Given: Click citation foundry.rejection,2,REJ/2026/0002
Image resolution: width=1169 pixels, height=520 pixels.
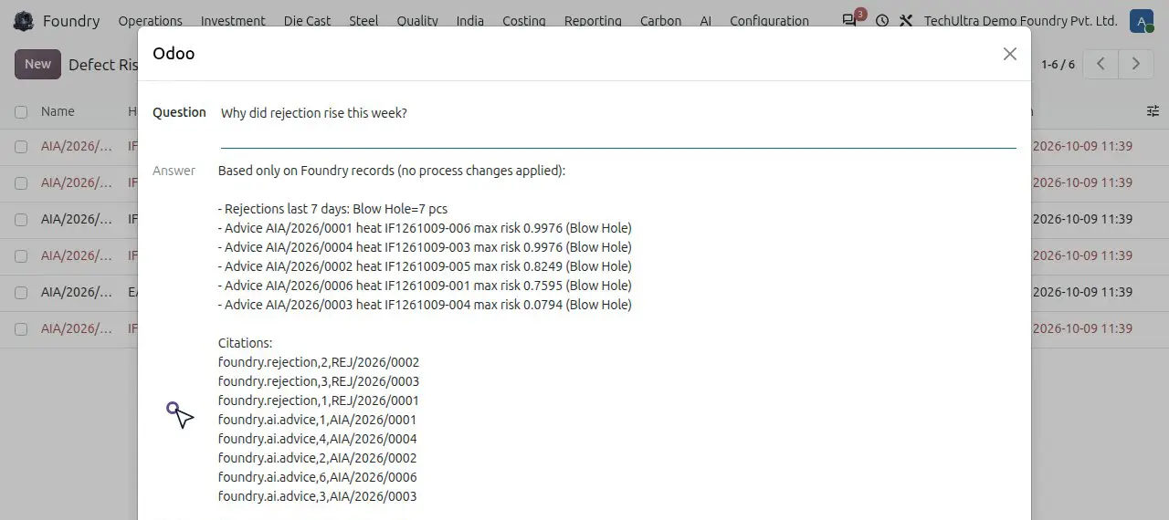Looking at the screenshot, I should click(x=319, y=362).
